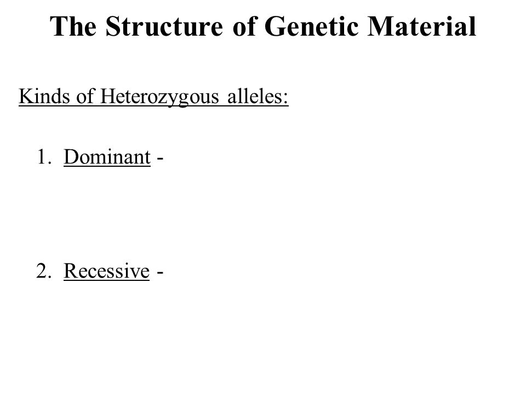
Task: Click the word Material in the title
Action: tap(422, 26)
